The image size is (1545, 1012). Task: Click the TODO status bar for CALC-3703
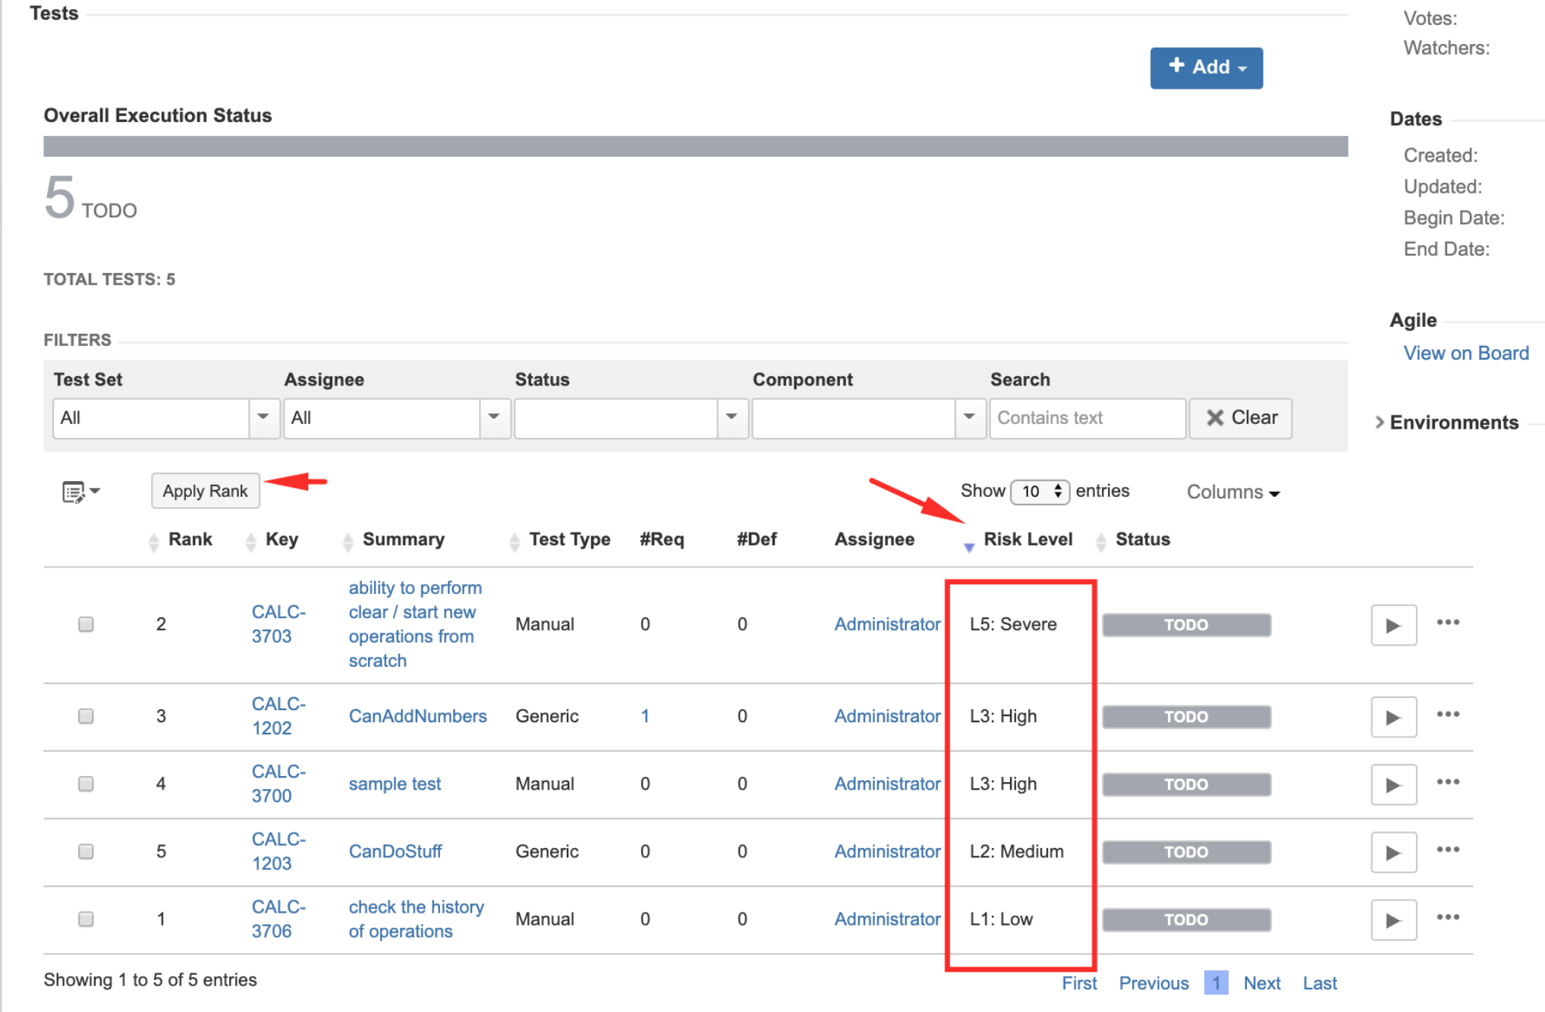coord(1186,625)
